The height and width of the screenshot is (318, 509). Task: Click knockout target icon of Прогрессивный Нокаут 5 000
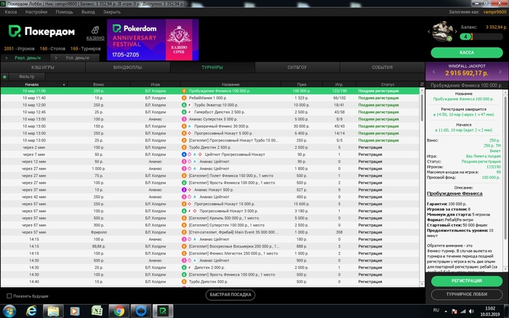(x=190, y=134)
